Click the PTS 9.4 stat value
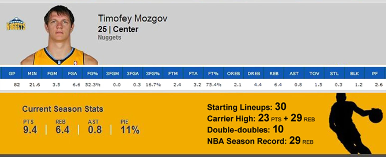The image size is (386, 157). point(30,130)
